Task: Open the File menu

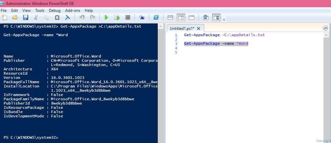Action: point(4,10)
